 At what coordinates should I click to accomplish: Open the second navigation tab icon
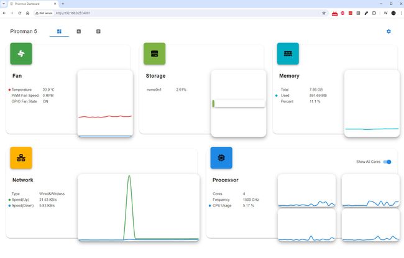(x=79, y=32)
